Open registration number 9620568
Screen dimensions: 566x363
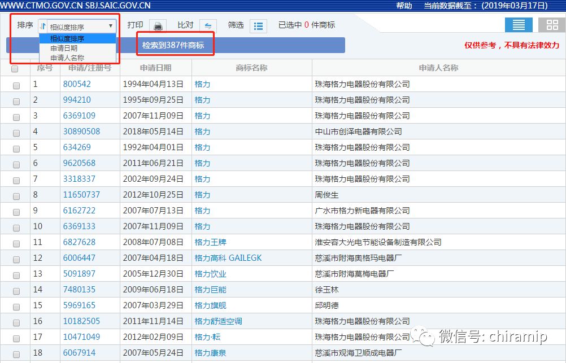tap(80, 163)
